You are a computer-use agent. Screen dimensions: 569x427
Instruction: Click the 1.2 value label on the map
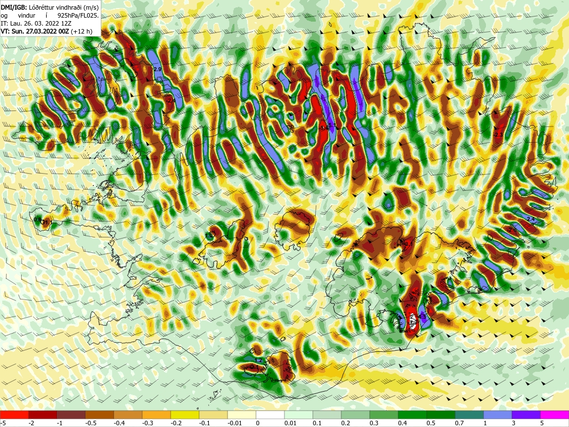pyautogui.click(x=258, y=360)
